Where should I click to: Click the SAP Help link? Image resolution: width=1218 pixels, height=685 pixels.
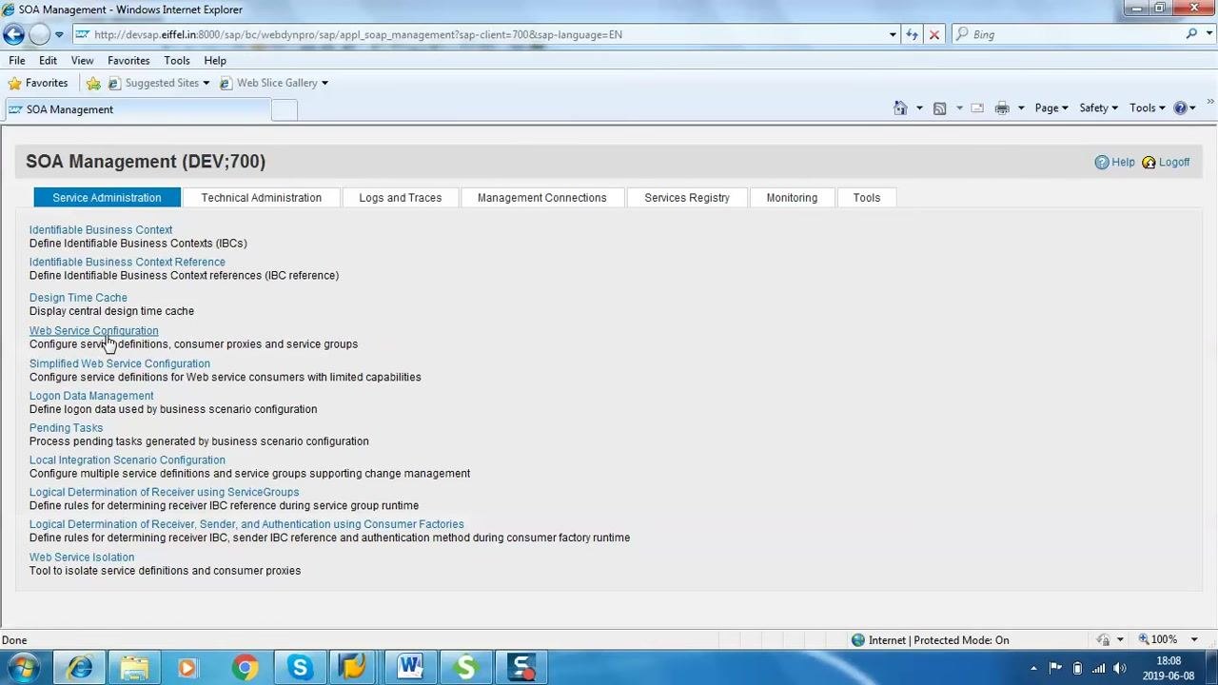[1114, 162]
